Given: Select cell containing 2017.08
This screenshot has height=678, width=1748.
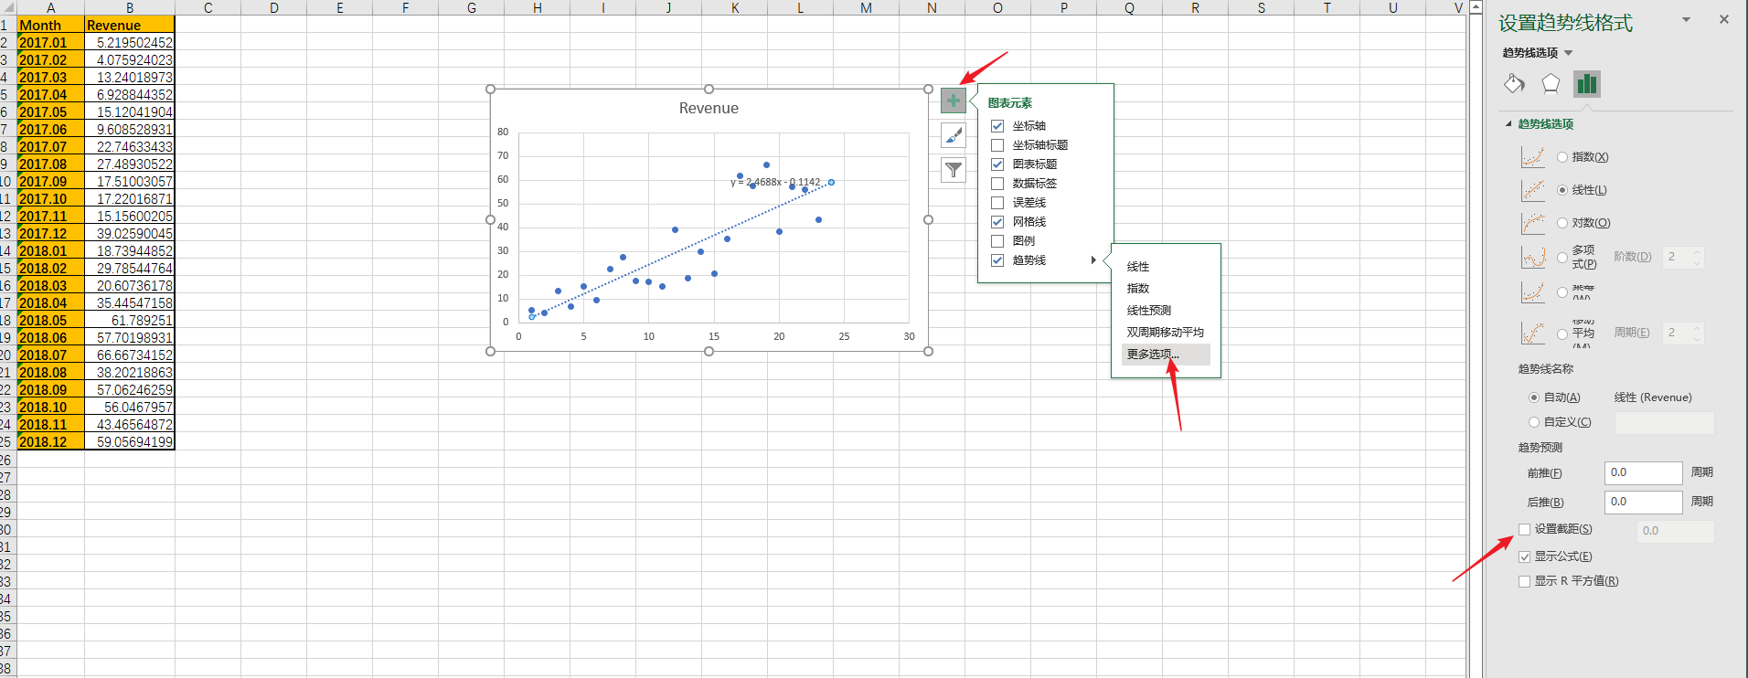Looking at the screenshot, I should pos(51,164).
